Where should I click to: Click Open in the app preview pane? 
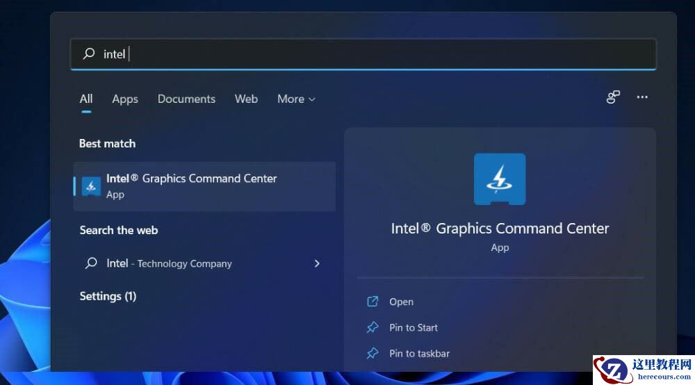(x=401, y=302)
